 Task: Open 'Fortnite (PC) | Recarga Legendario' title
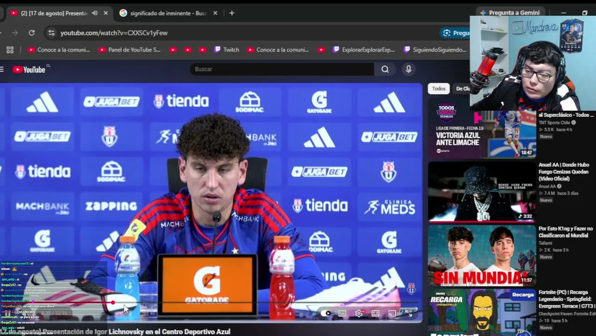[567, 299]
